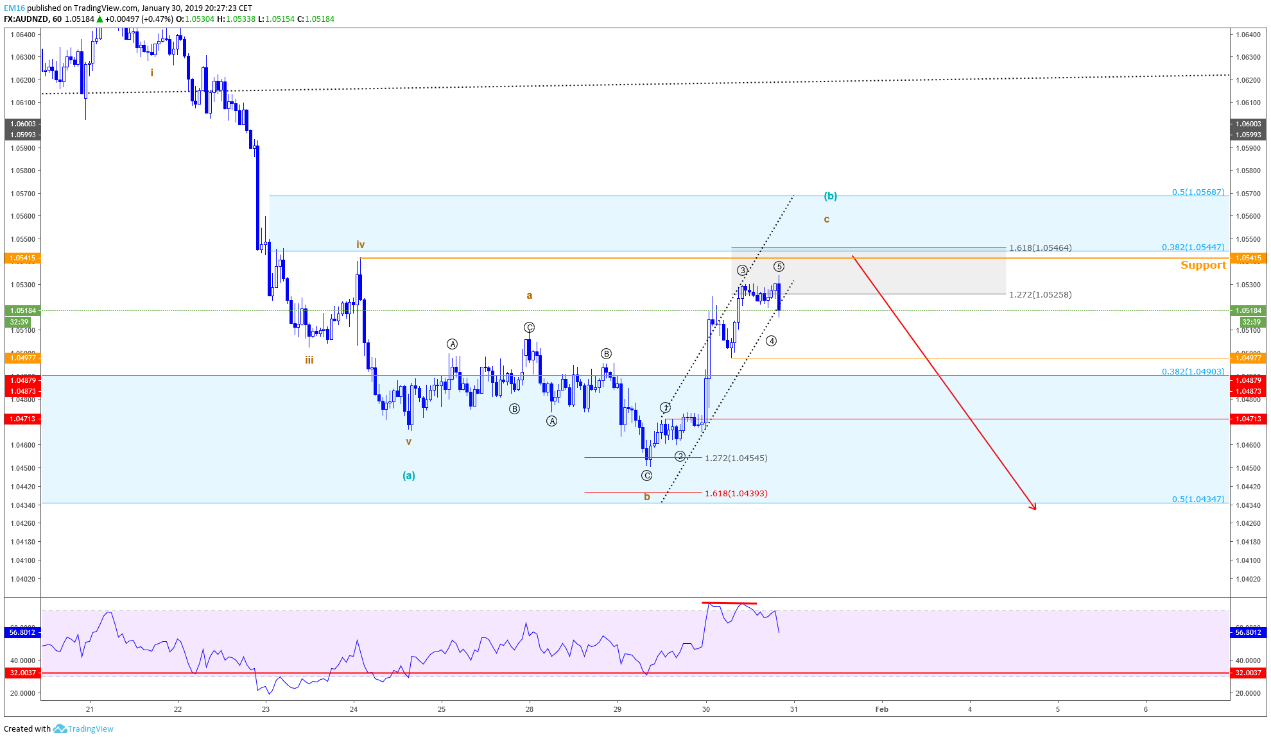Click the orange 1.04977 price tag on the left axis
1271x740 pixels.
(x=22, y=358)
